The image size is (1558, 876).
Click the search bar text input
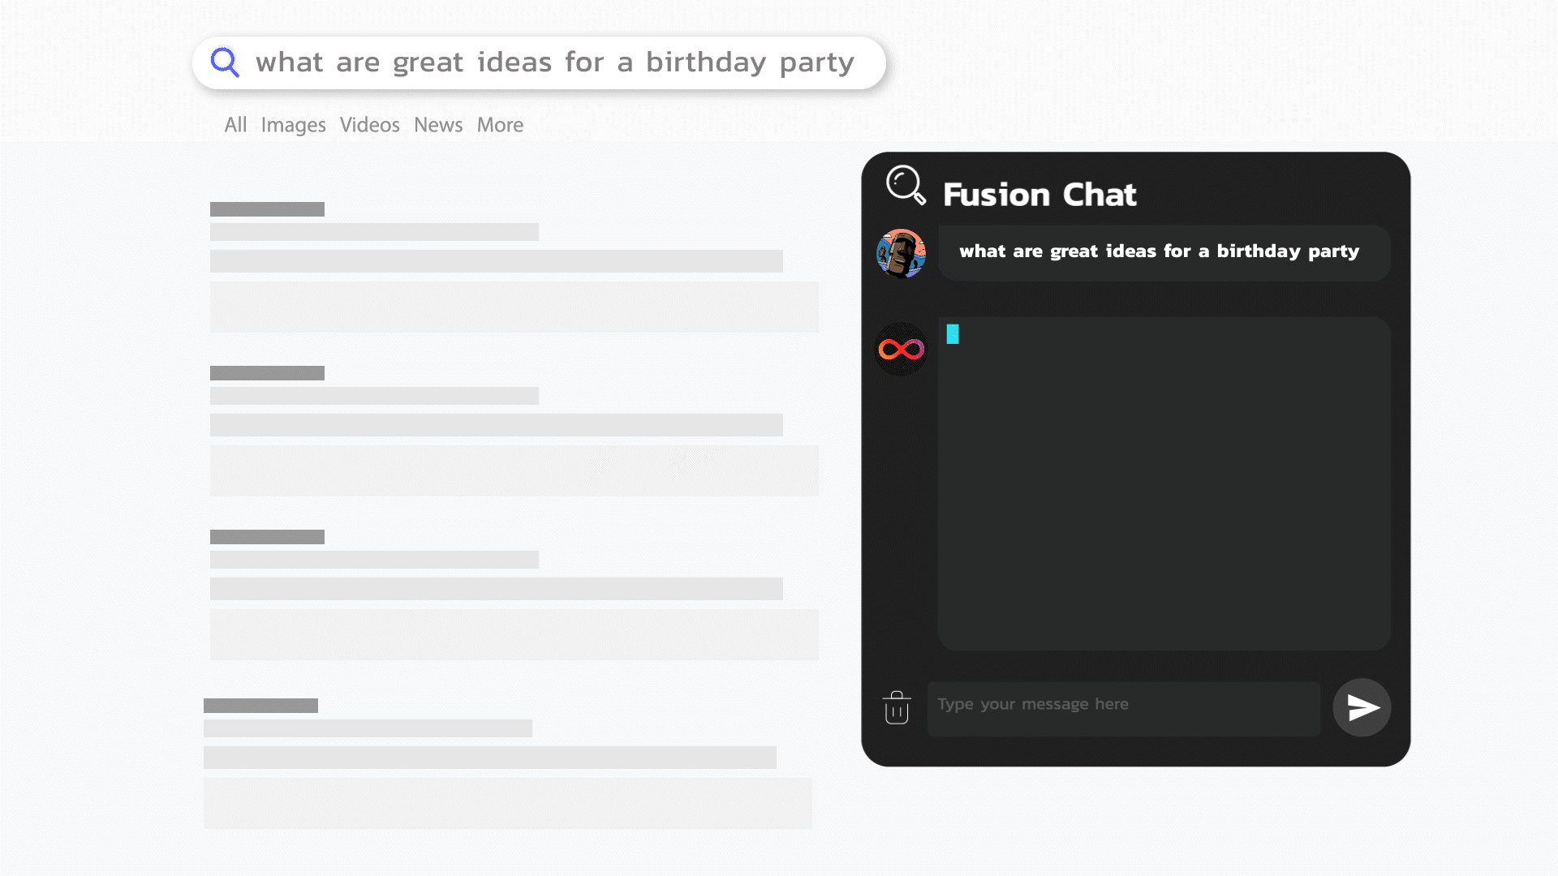[540, 62]
